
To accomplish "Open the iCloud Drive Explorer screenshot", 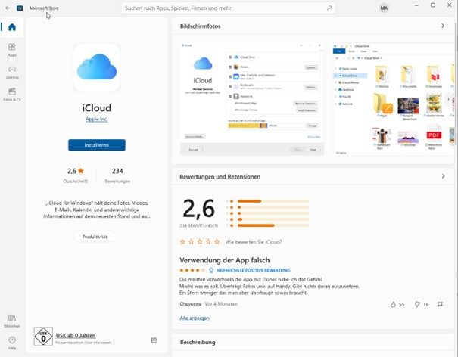I will (x=394, y=99).
